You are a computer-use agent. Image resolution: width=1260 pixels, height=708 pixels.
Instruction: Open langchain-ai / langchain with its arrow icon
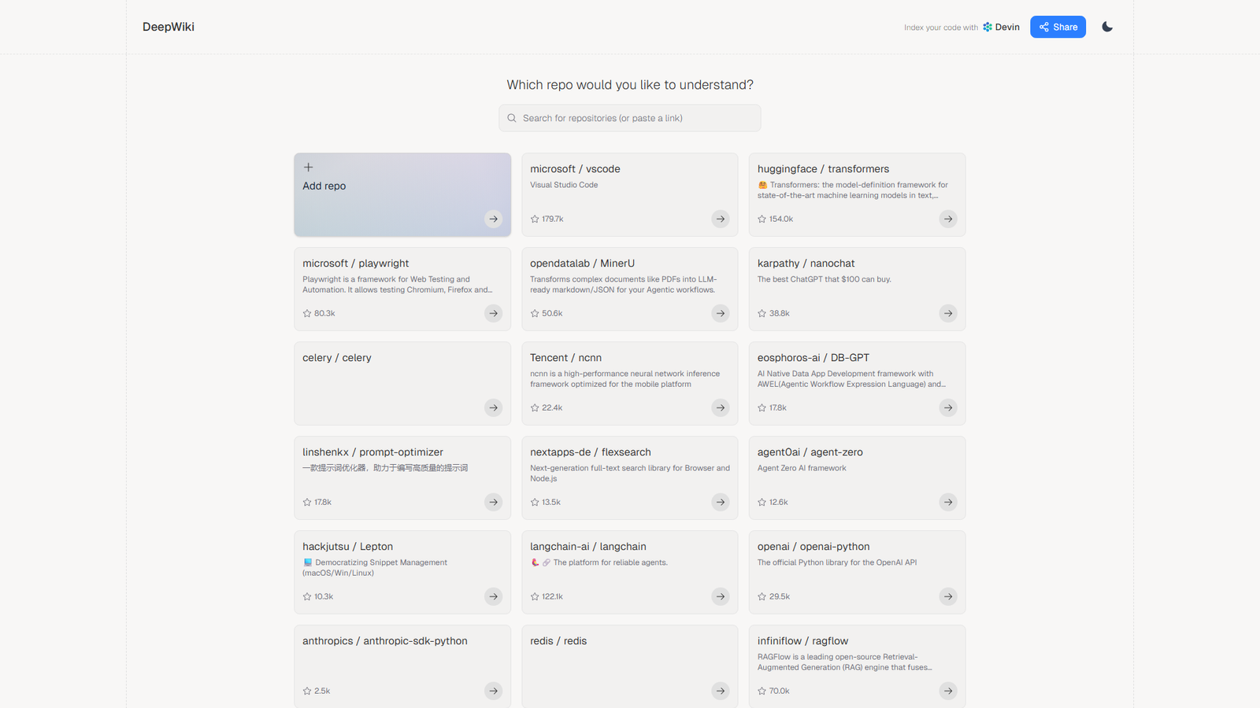click(720, 596)
